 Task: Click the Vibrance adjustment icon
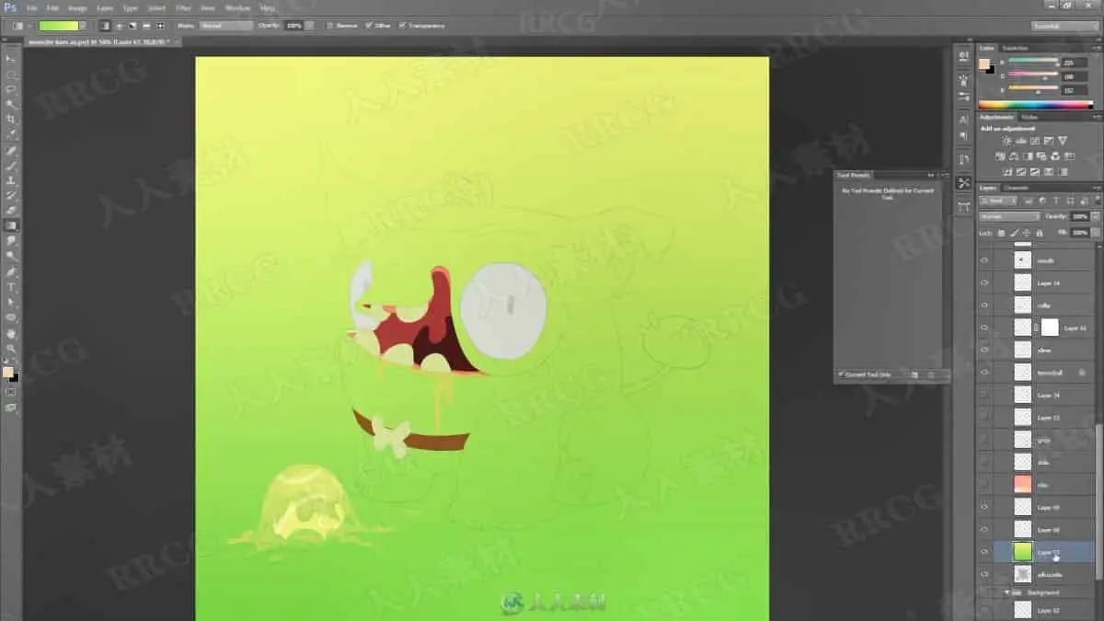[x=1063, y=141]
